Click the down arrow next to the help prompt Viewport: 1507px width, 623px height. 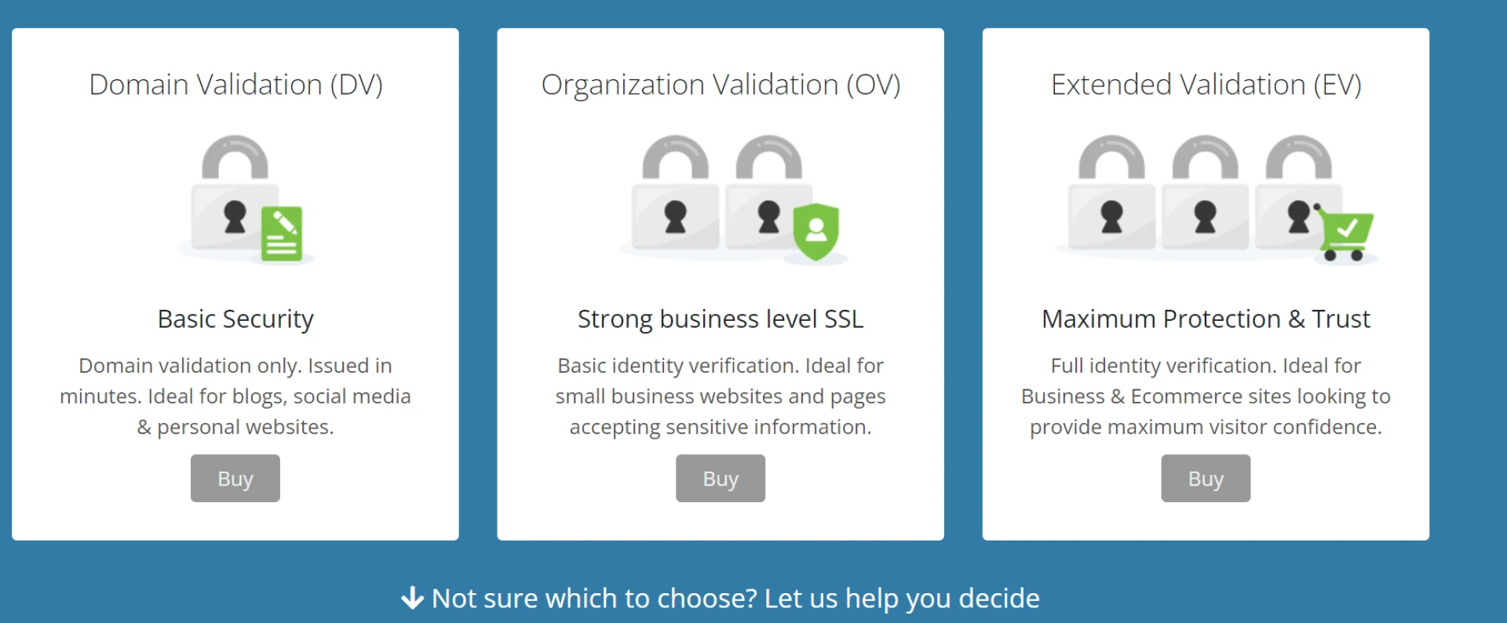411,598
